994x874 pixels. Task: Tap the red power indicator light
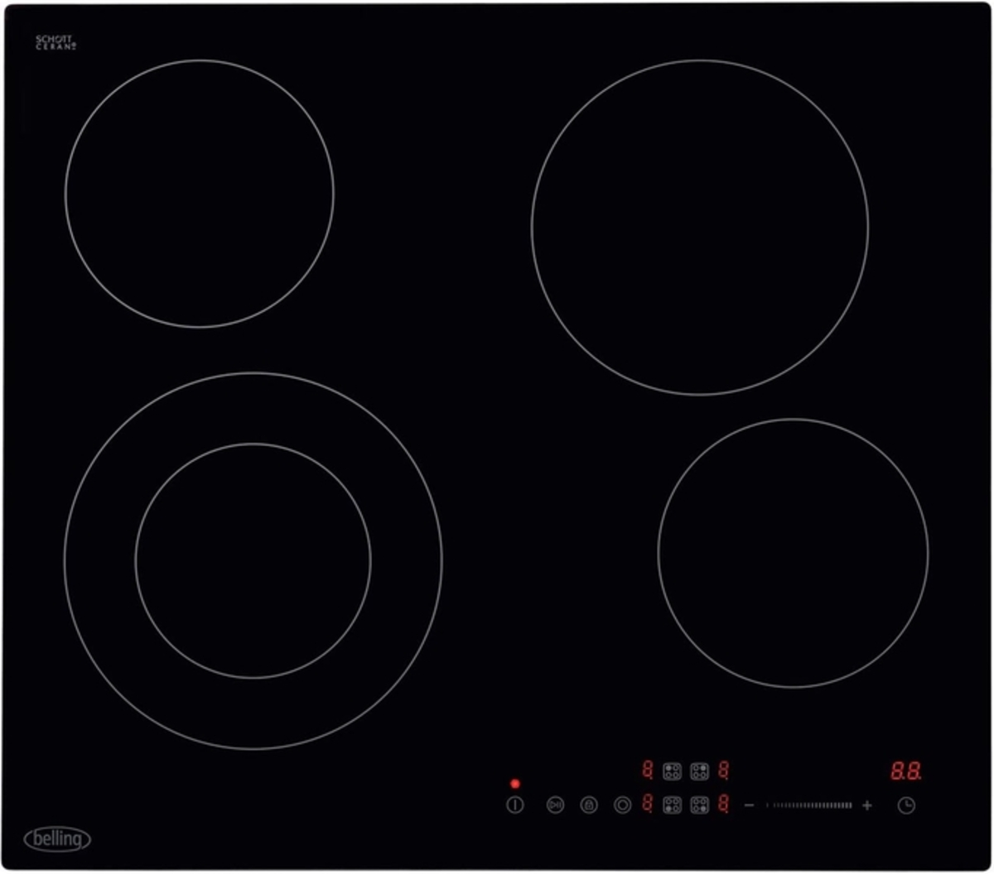(x=515, y=783)
